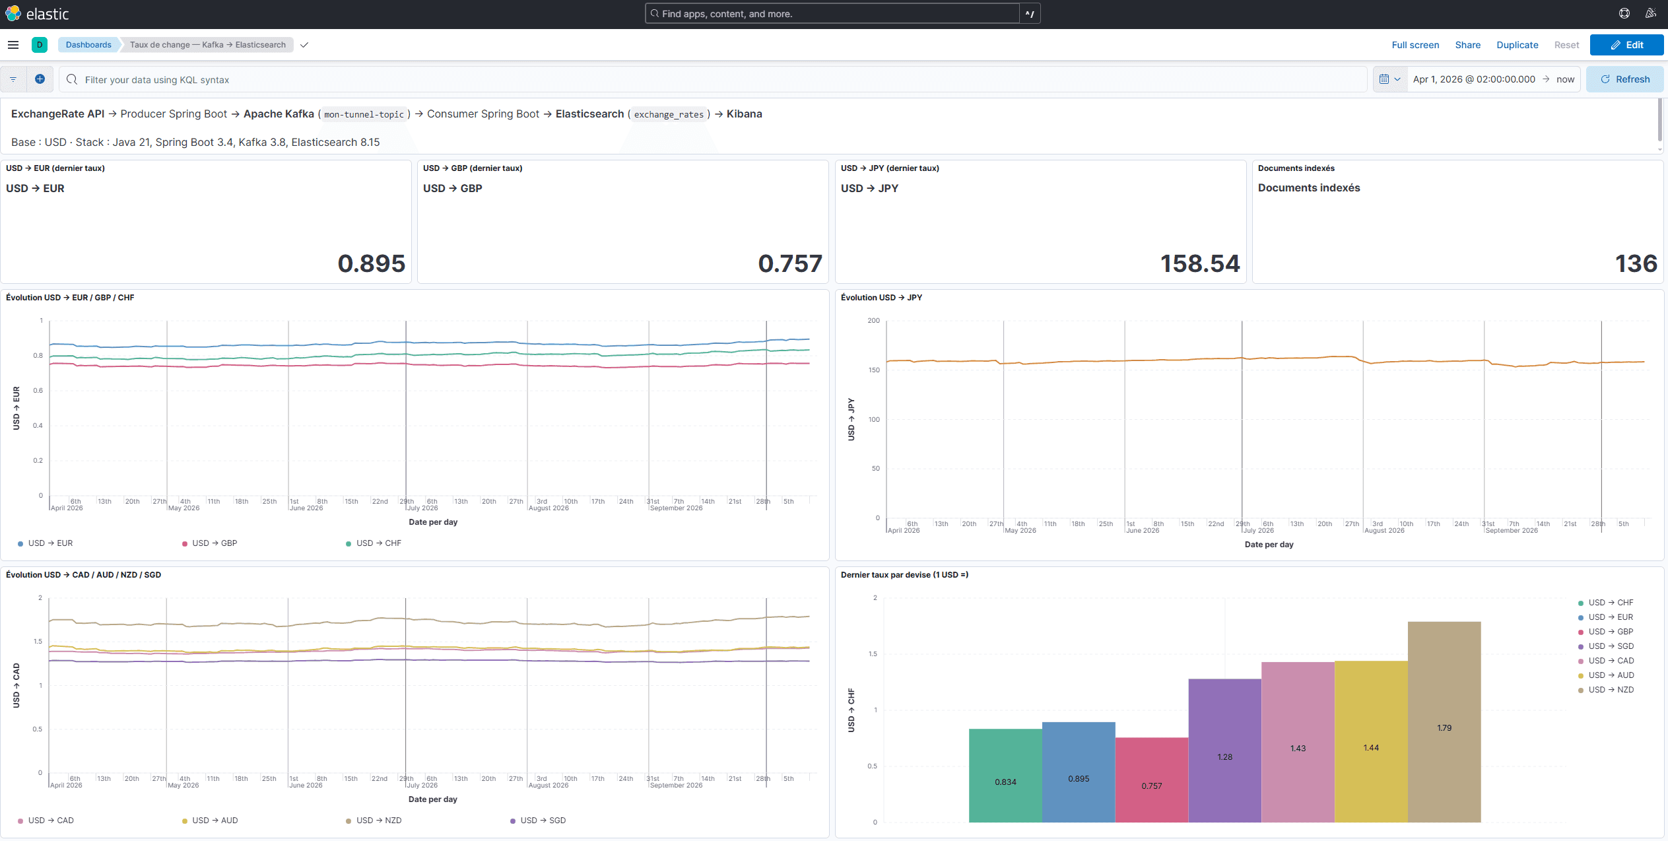The width and height of the screenshot is (1668, 841).
Task: Click the KQL filter query field
Action: [713, 79]
